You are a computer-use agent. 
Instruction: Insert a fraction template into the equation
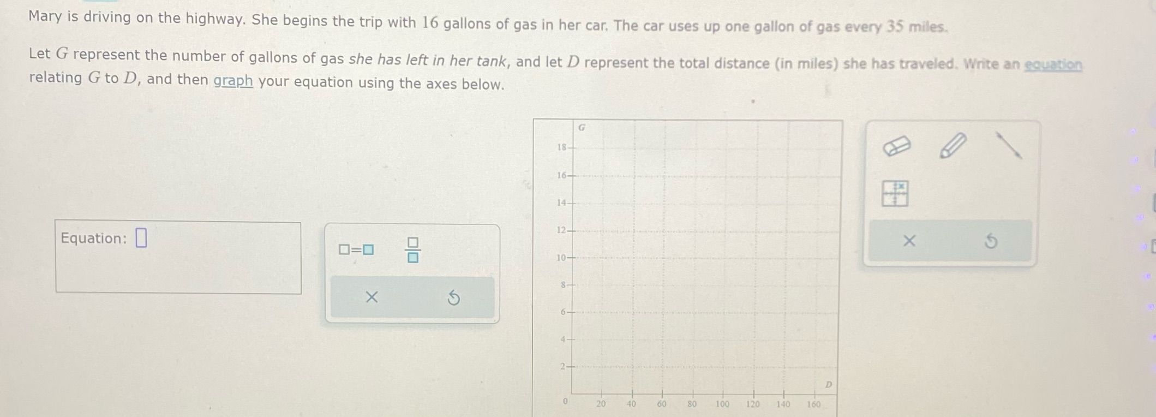pos(412,251)
